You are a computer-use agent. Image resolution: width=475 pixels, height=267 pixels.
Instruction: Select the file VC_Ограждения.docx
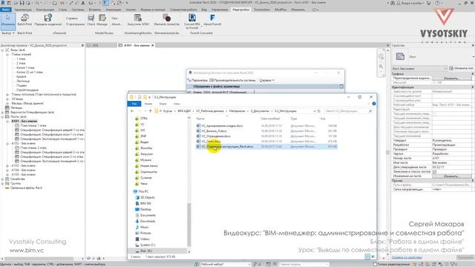pos(216,136)
